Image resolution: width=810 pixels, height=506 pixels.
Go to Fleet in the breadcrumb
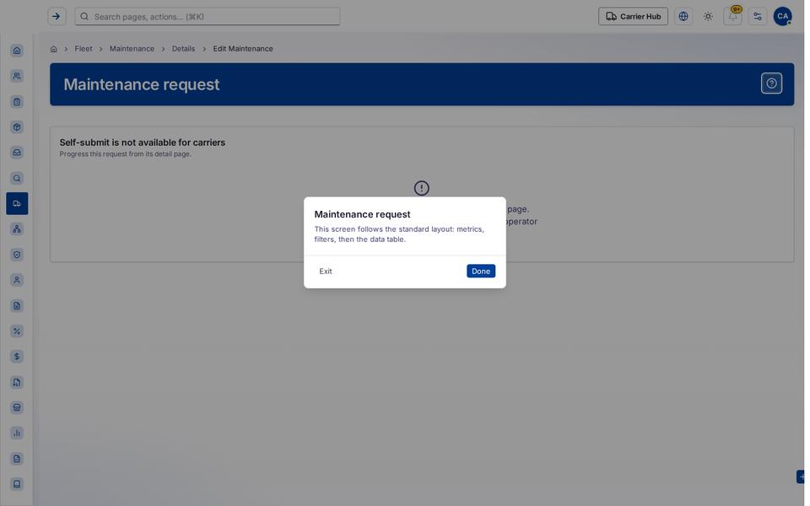tap(84, 49)
